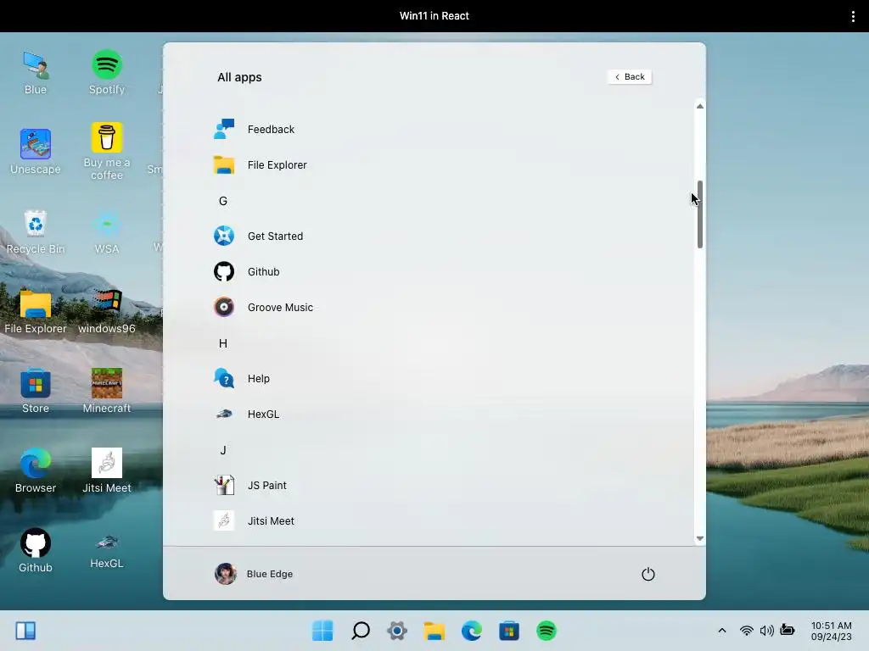
Task: Select the HexGL desktop shortcut
Action: [x=107, y=551]
